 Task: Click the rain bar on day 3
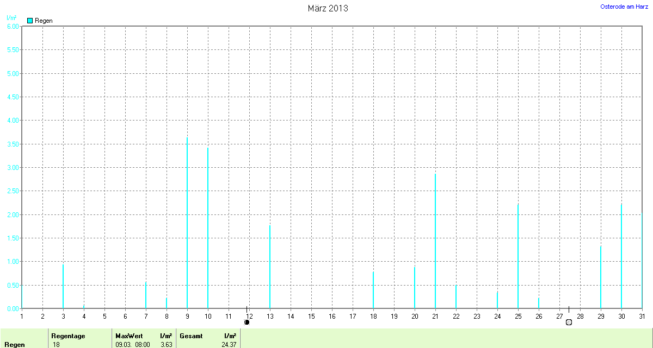click(x=63, y=286)
